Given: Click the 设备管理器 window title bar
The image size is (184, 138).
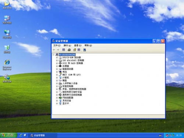Looking at the screenshot, I should (102, 41).
